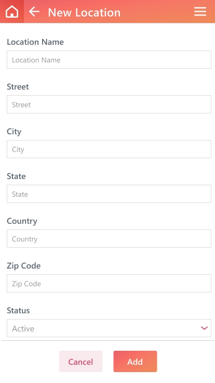Viewport: 215px width, 383px height.
Task: Click the Country label text
Action: tap(22, 221)
